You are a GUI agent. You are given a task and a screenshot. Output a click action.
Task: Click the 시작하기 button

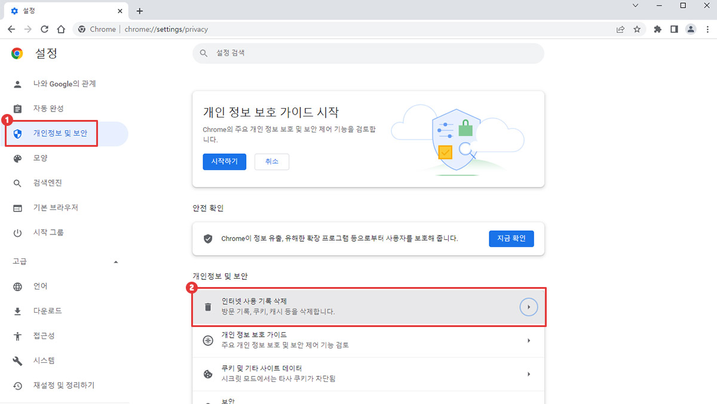coord(224,162)
